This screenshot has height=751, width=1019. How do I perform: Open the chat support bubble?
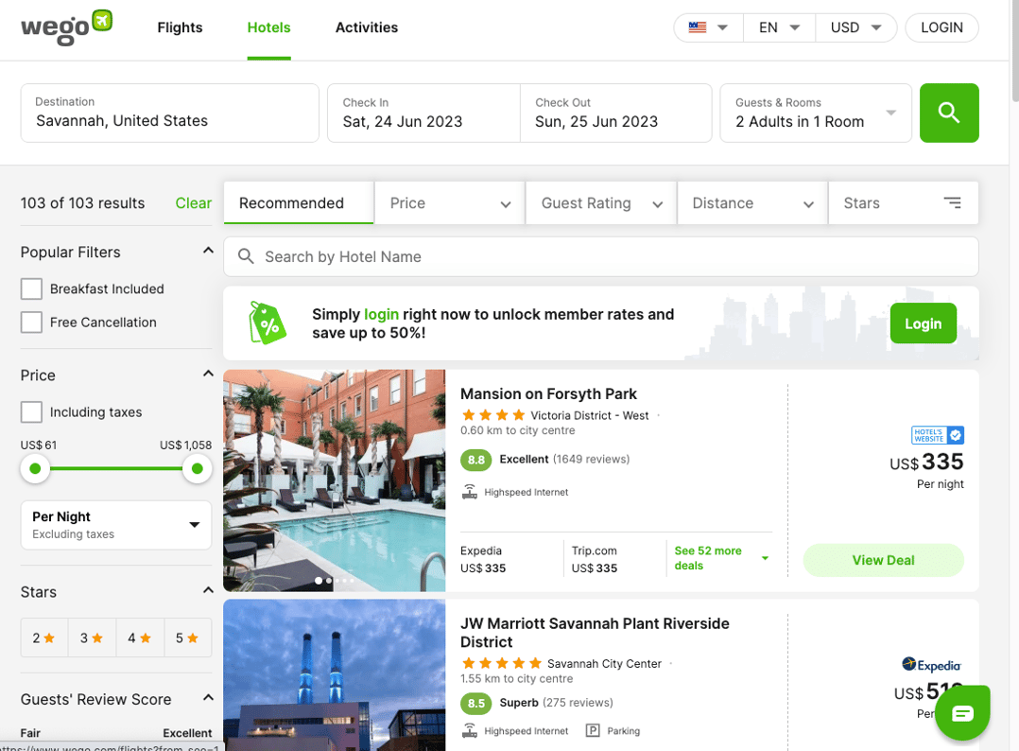tap(962, 712)
